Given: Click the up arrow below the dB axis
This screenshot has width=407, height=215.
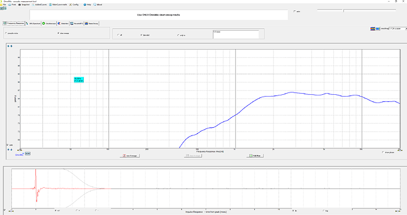Looking at the screenshot, I should coord(8,150).
